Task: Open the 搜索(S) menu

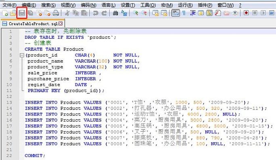Action: click(x=48, y=5)
